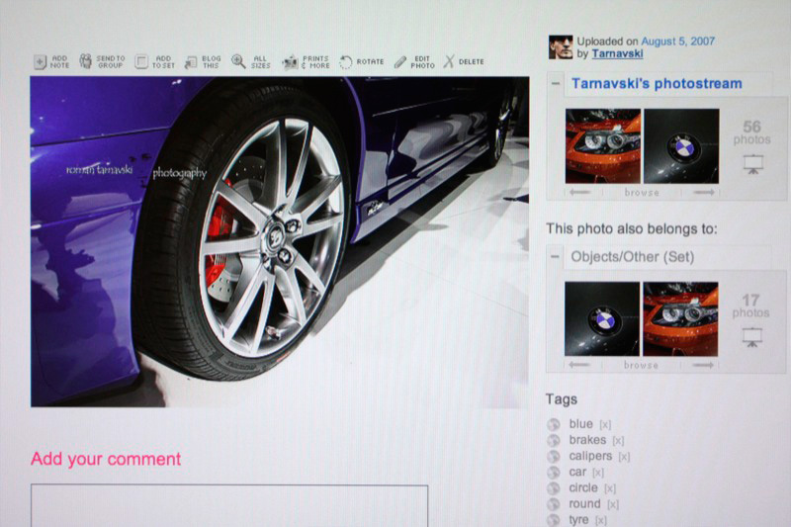
Task: Click the main blue car wheel photo
Action: [280, 241]
